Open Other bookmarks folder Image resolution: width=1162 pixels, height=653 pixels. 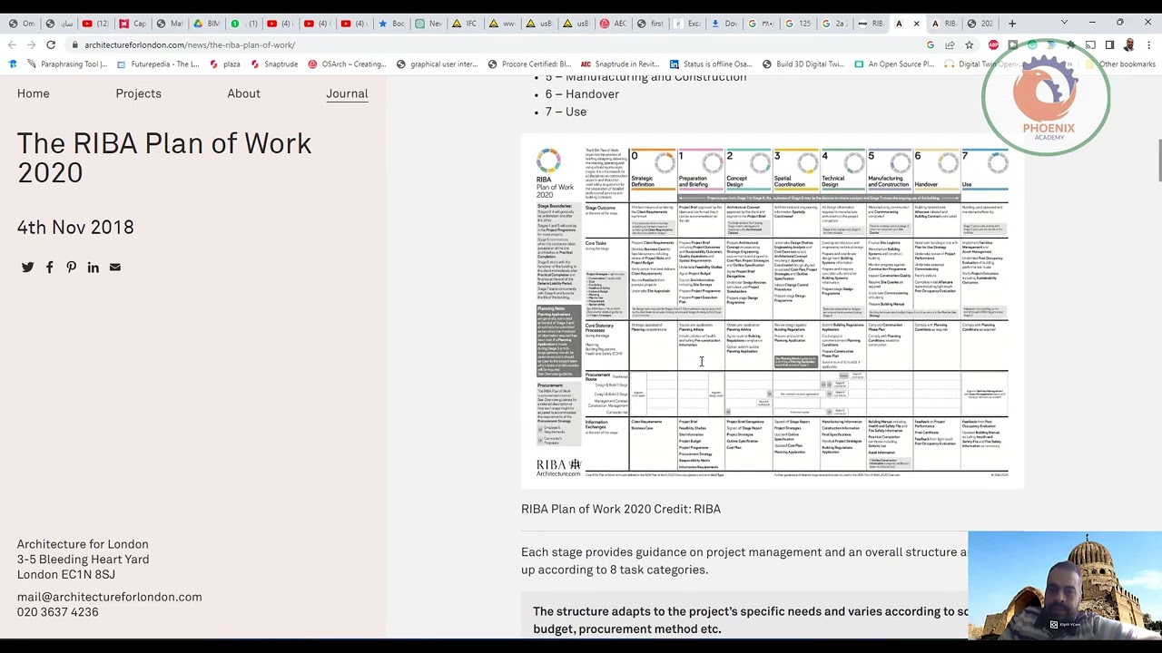(1119, 64)
